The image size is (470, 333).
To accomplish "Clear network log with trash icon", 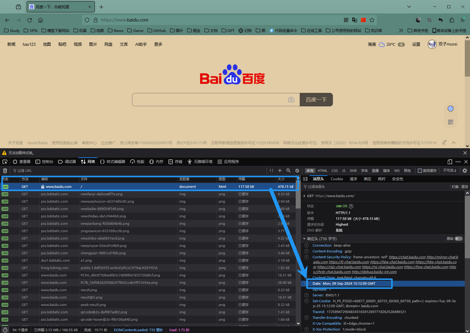I will [x=5, y=171].
